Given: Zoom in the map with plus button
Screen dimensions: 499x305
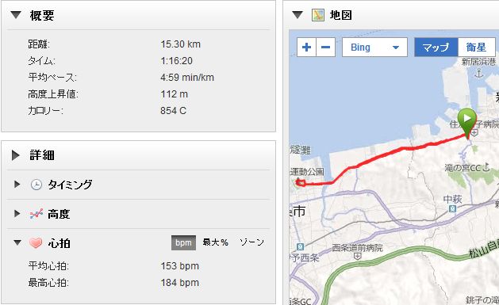Looking at the screenshot, I should 306,48.
